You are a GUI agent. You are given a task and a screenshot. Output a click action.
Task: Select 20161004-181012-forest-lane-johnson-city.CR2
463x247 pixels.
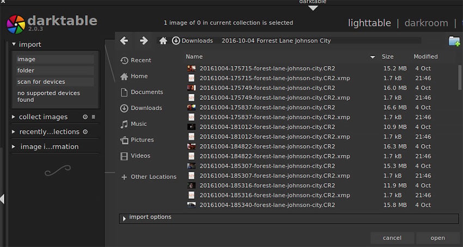[267, 127]
